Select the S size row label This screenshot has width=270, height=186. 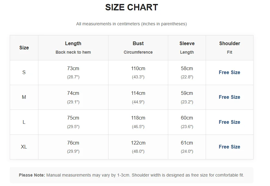(x=24, y=73)
